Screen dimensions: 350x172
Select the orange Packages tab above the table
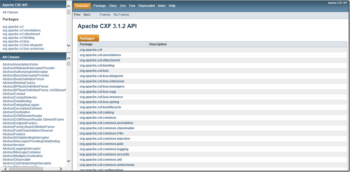[88, 38]
